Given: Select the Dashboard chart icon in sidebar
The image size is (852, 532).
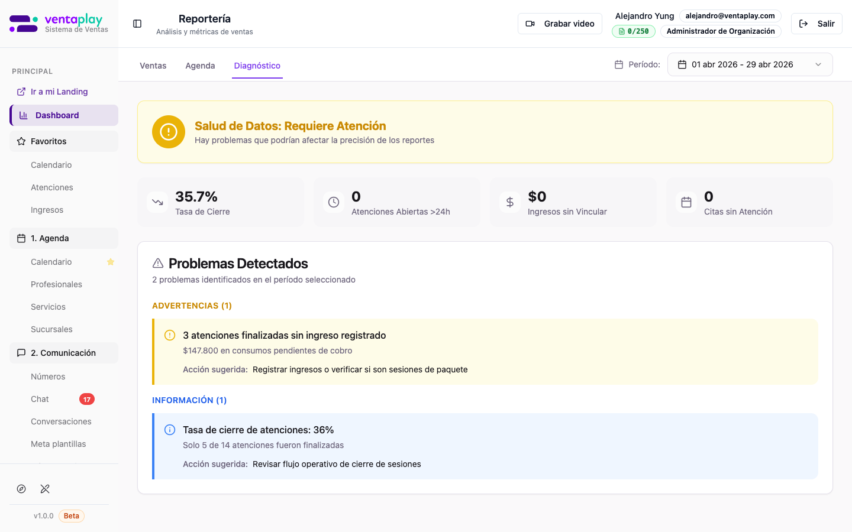Looking at the screenshot, I should click(22, 115).
